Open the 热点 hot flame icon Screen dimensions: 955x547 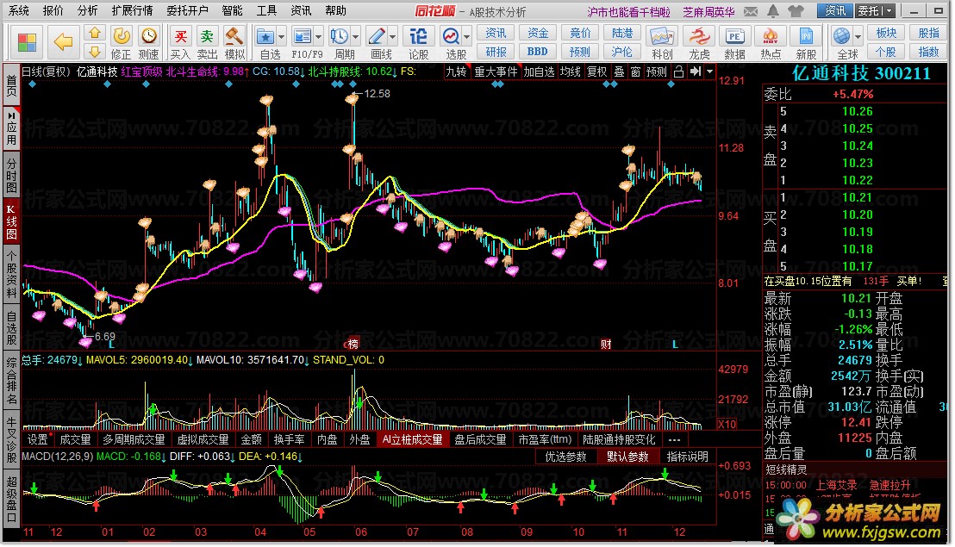(770, 36)
